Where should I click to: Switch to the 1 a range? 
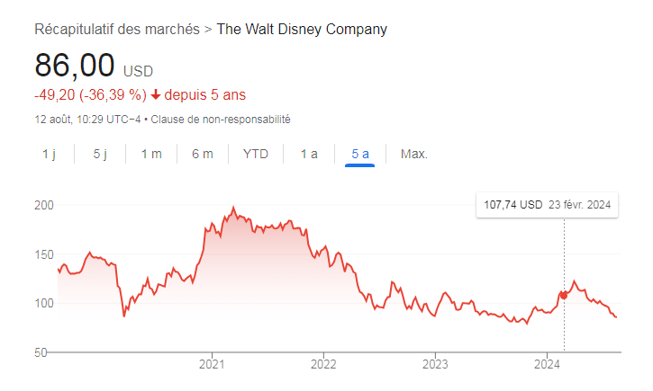pos(309,154)
